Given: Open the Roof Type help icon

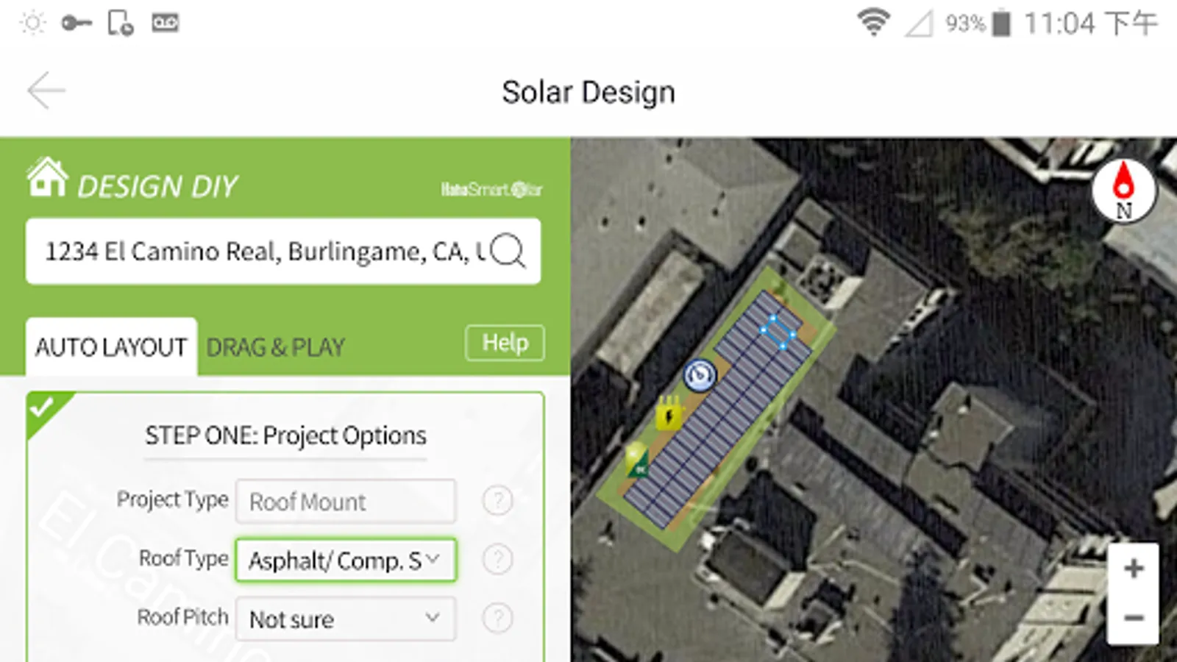Looking at the screenshot, I should pyautogui.click(x=497, y=560).
